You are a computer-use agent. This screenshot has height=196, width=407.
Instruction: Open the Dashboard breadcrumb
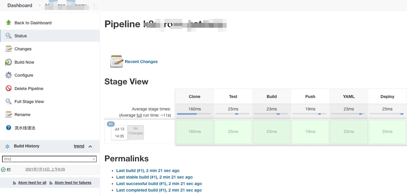(20, 5)
